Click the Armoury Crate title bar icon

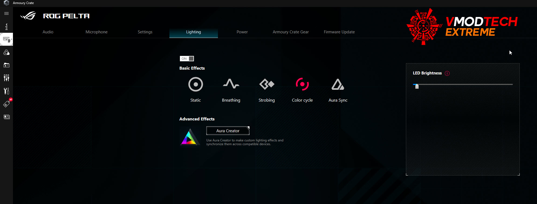[x=6, y=3]
